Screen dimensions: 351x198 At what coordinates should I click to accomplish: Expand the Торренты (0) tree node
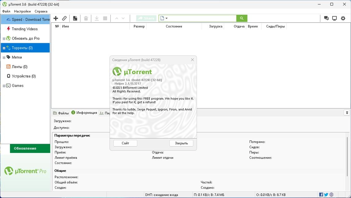[4, 48]
